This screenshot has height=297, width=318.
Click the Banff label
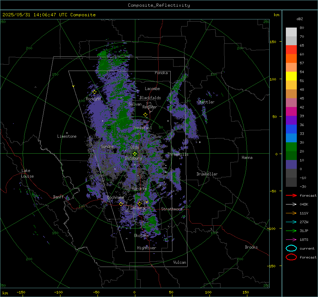(x=58, y=197)
